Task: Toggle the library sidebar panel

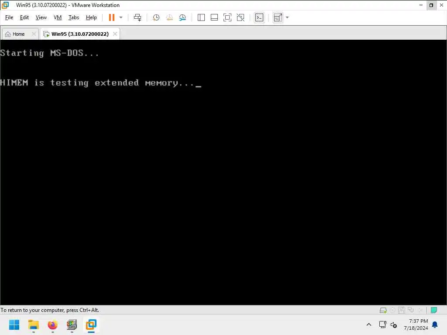Action: 201,17
